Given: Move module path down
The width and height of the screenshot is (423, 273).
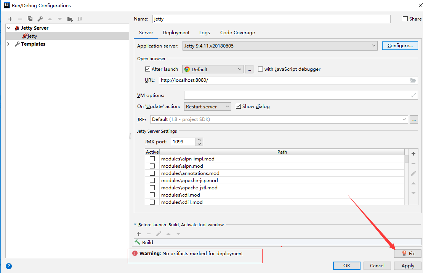Looking at the screenshot, I should [x=413, y=193].
